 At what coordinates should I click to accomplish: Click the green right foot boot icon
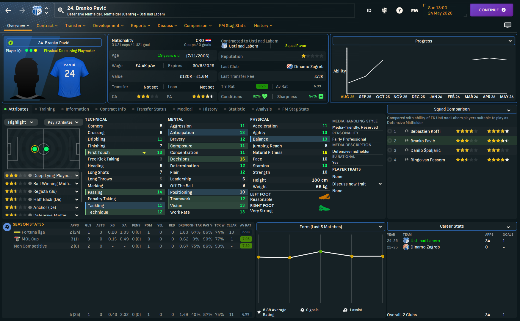324,208
